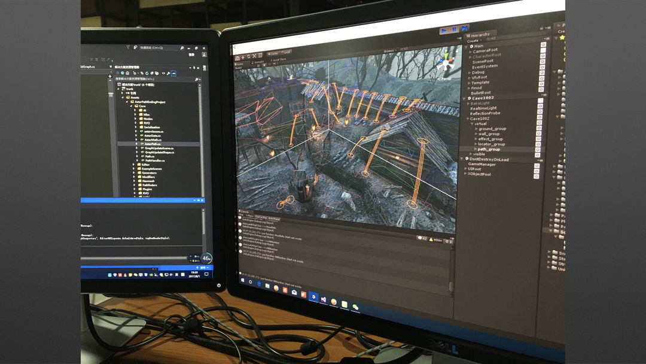Open the Gizmos menu in Scene view
Screen dimensions: 646x364
pyautogui.click(x=389, y=51)
